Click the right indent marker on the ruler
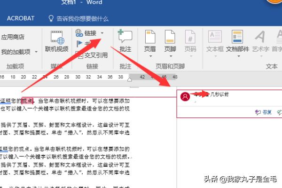282x188 pixels. 130,79
